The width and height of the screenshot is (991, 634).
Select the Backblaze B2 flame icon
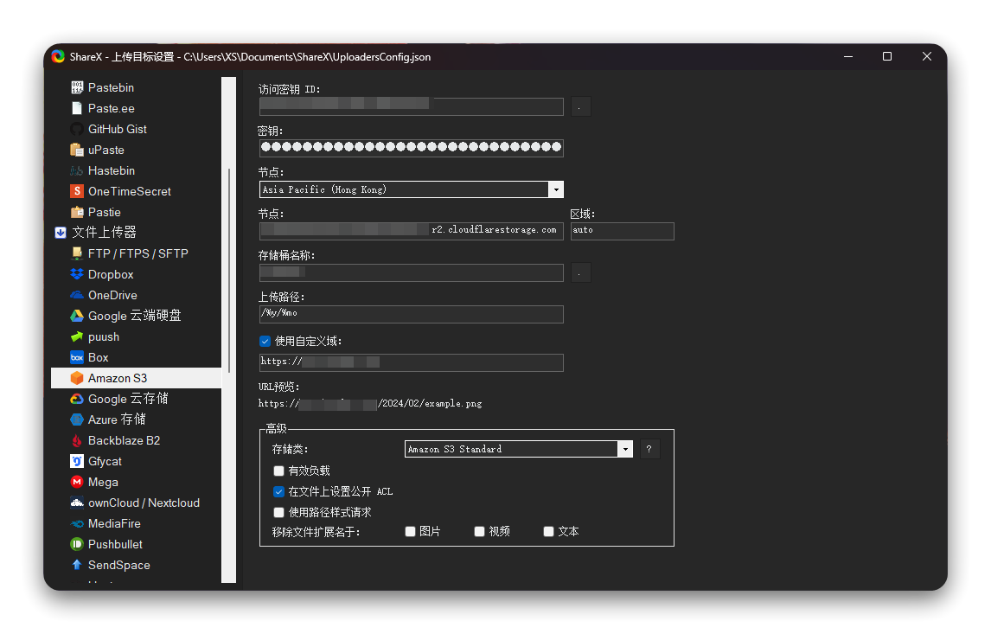pos(77,440)
